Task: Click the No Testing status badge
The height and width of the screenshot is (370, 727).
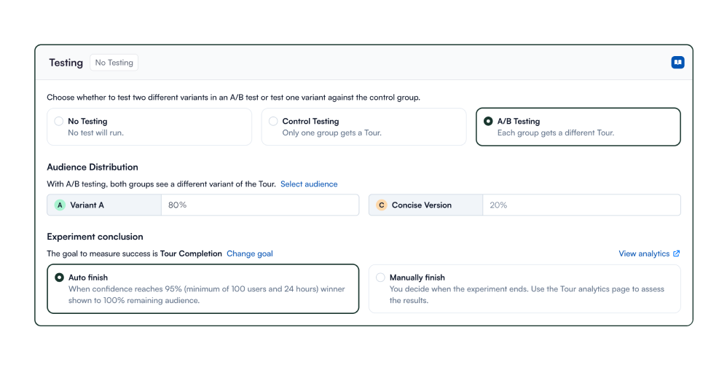Action: [x=114, y=63]
